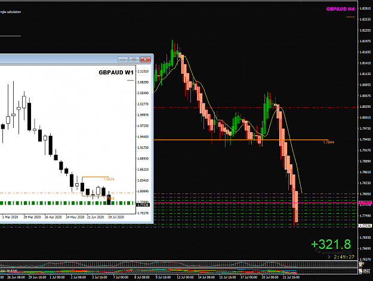The image size is (373, 281).
Task: Click the 1.80015 price axis label
Action: click(365, 118)
